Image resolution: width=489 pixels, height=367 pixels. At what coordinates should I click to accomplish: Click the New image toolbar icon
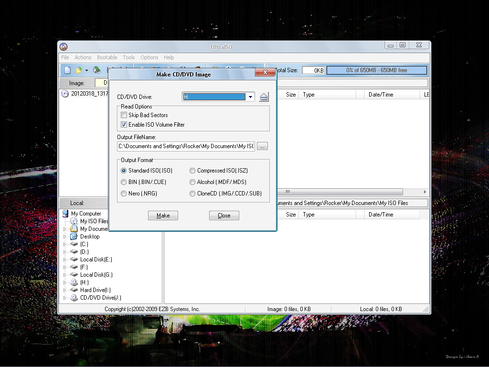coord(67,70)
